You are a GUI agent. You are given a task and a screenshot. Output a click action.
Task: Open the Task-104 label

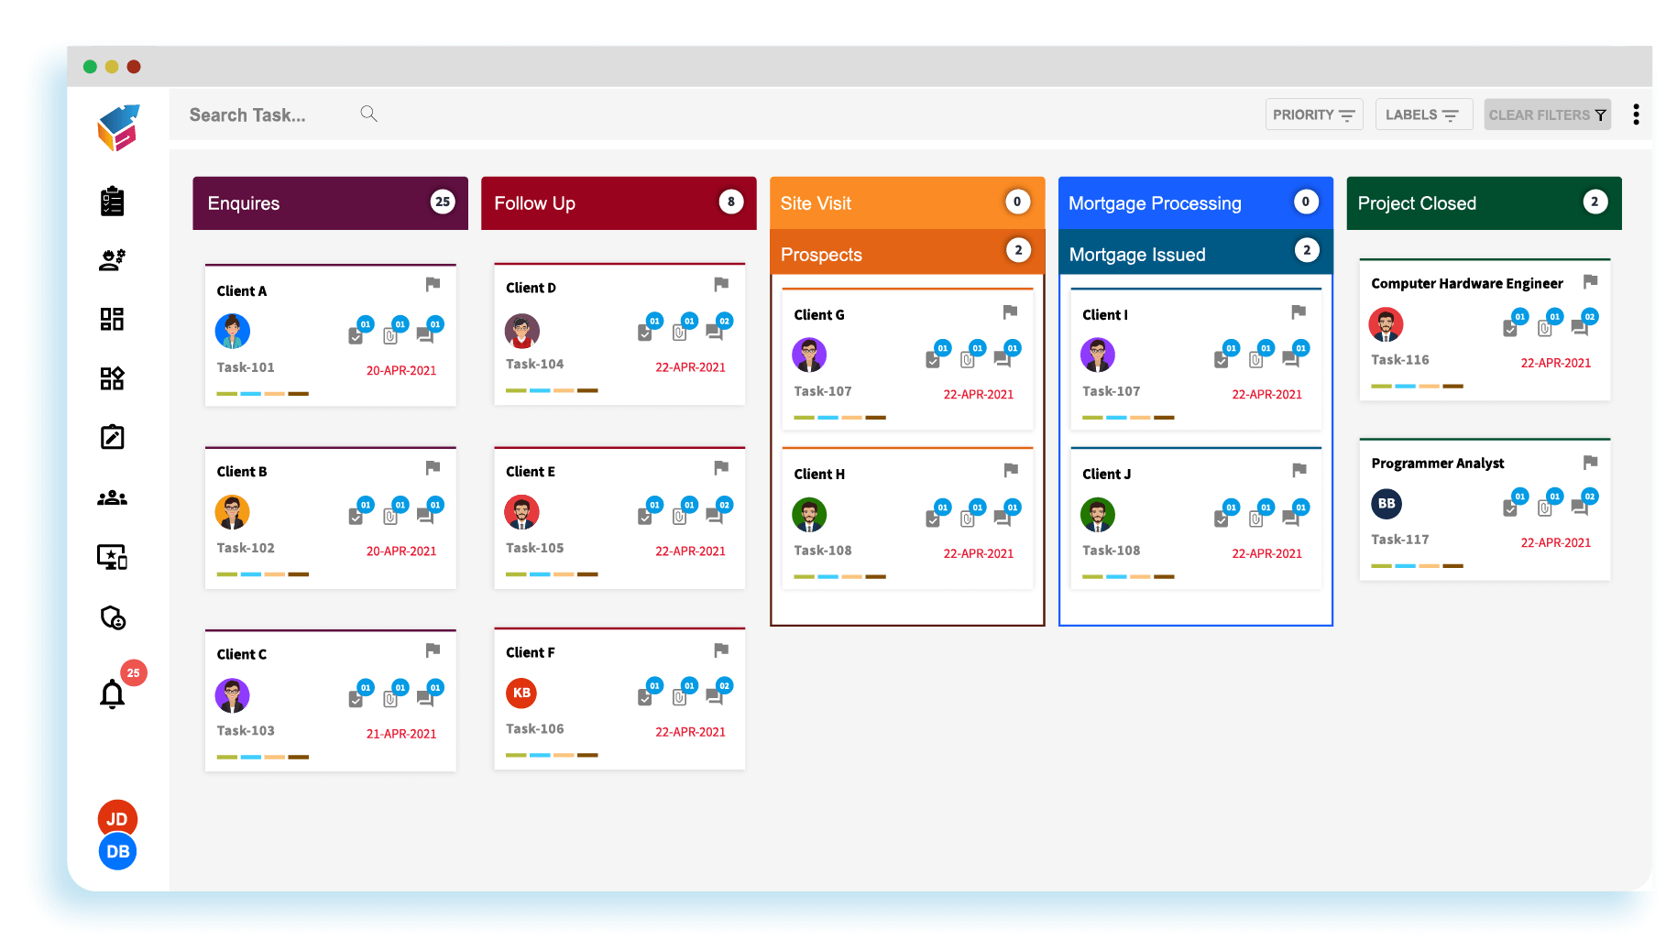(534, 364)
